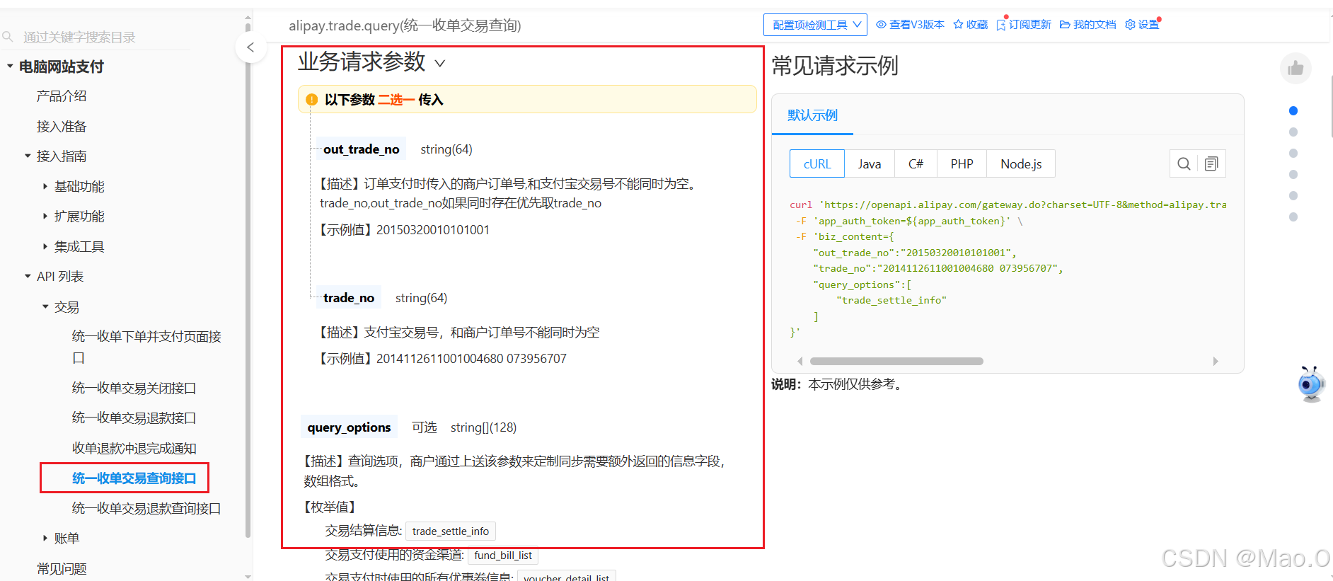Expand the 基础功能 tree node

(x=45, y=186)
